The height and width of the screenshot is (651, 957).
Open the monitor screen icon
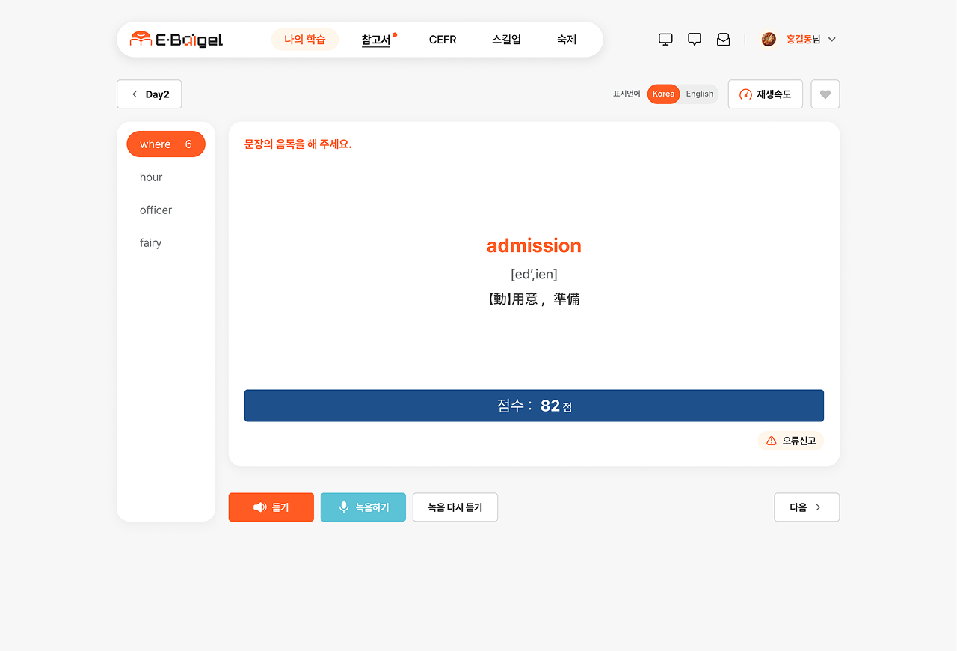tap(665, 40)
